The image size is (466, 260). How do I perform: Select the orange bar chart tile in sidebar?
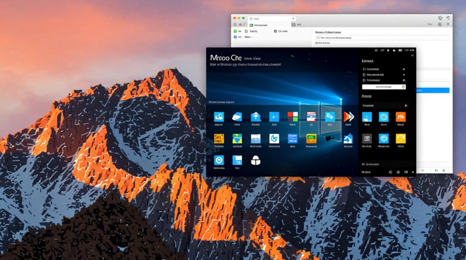(400, 117)
